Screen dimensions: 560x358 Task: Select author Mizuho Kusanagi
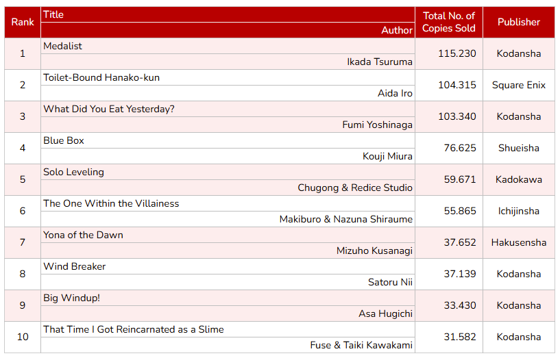[374, 251]
